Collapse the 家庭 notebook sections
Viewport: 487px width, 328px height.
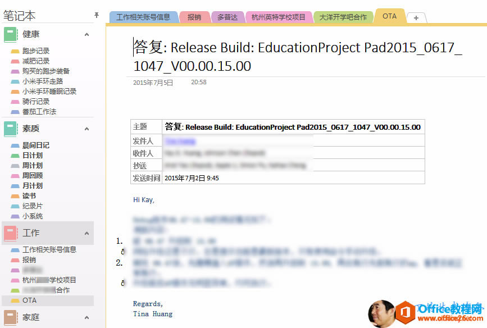(x=87, y=317)
